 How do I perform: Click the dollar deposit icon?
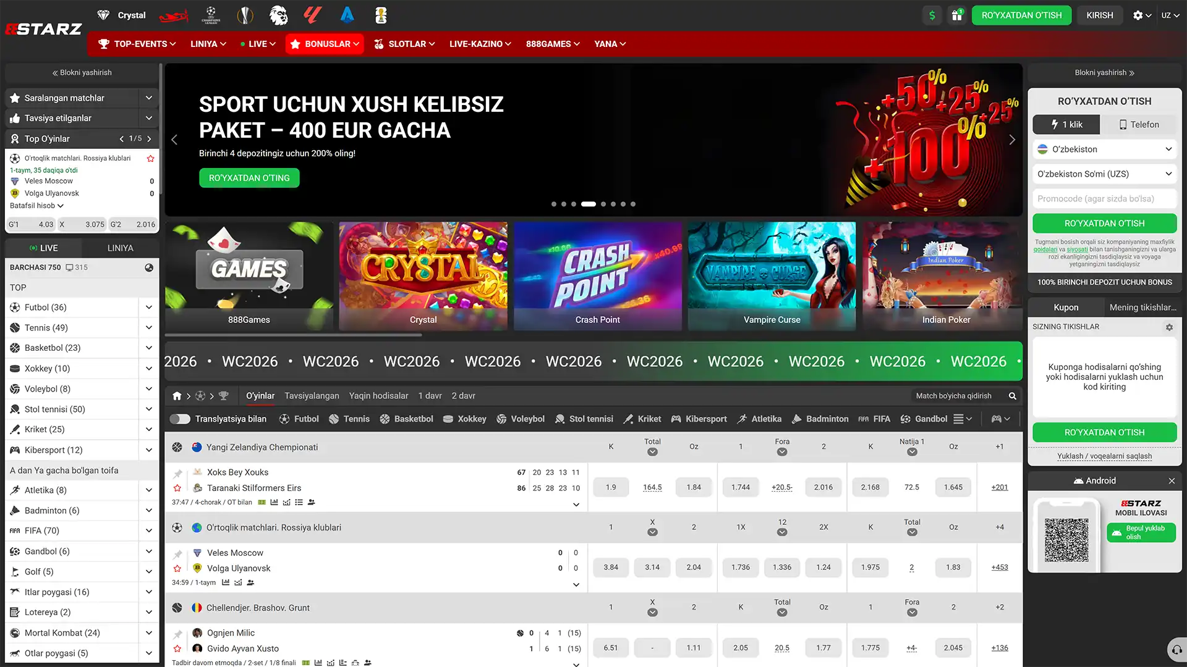932,15
